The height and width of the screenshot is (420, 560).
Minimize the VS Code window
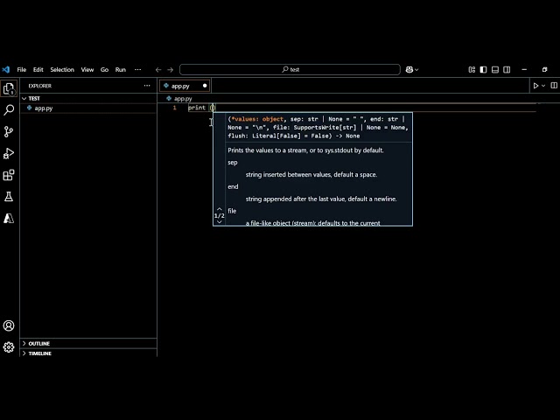pyautogui.click(x=524, y=70)
